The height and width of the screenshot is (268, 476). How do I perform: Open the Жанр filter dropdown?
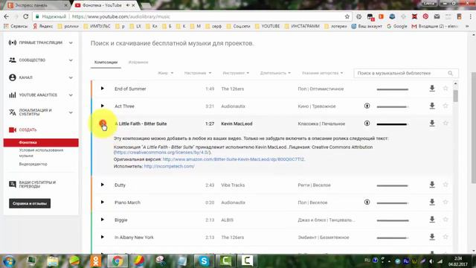pyautogui.click(x=165, y=73)
